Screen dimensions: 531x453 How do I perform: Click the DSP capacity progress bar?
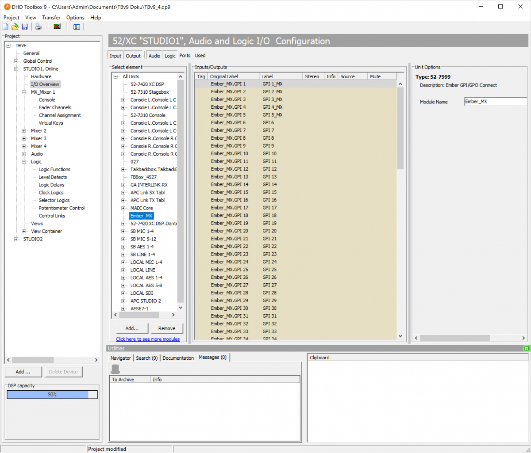[52, 394]
